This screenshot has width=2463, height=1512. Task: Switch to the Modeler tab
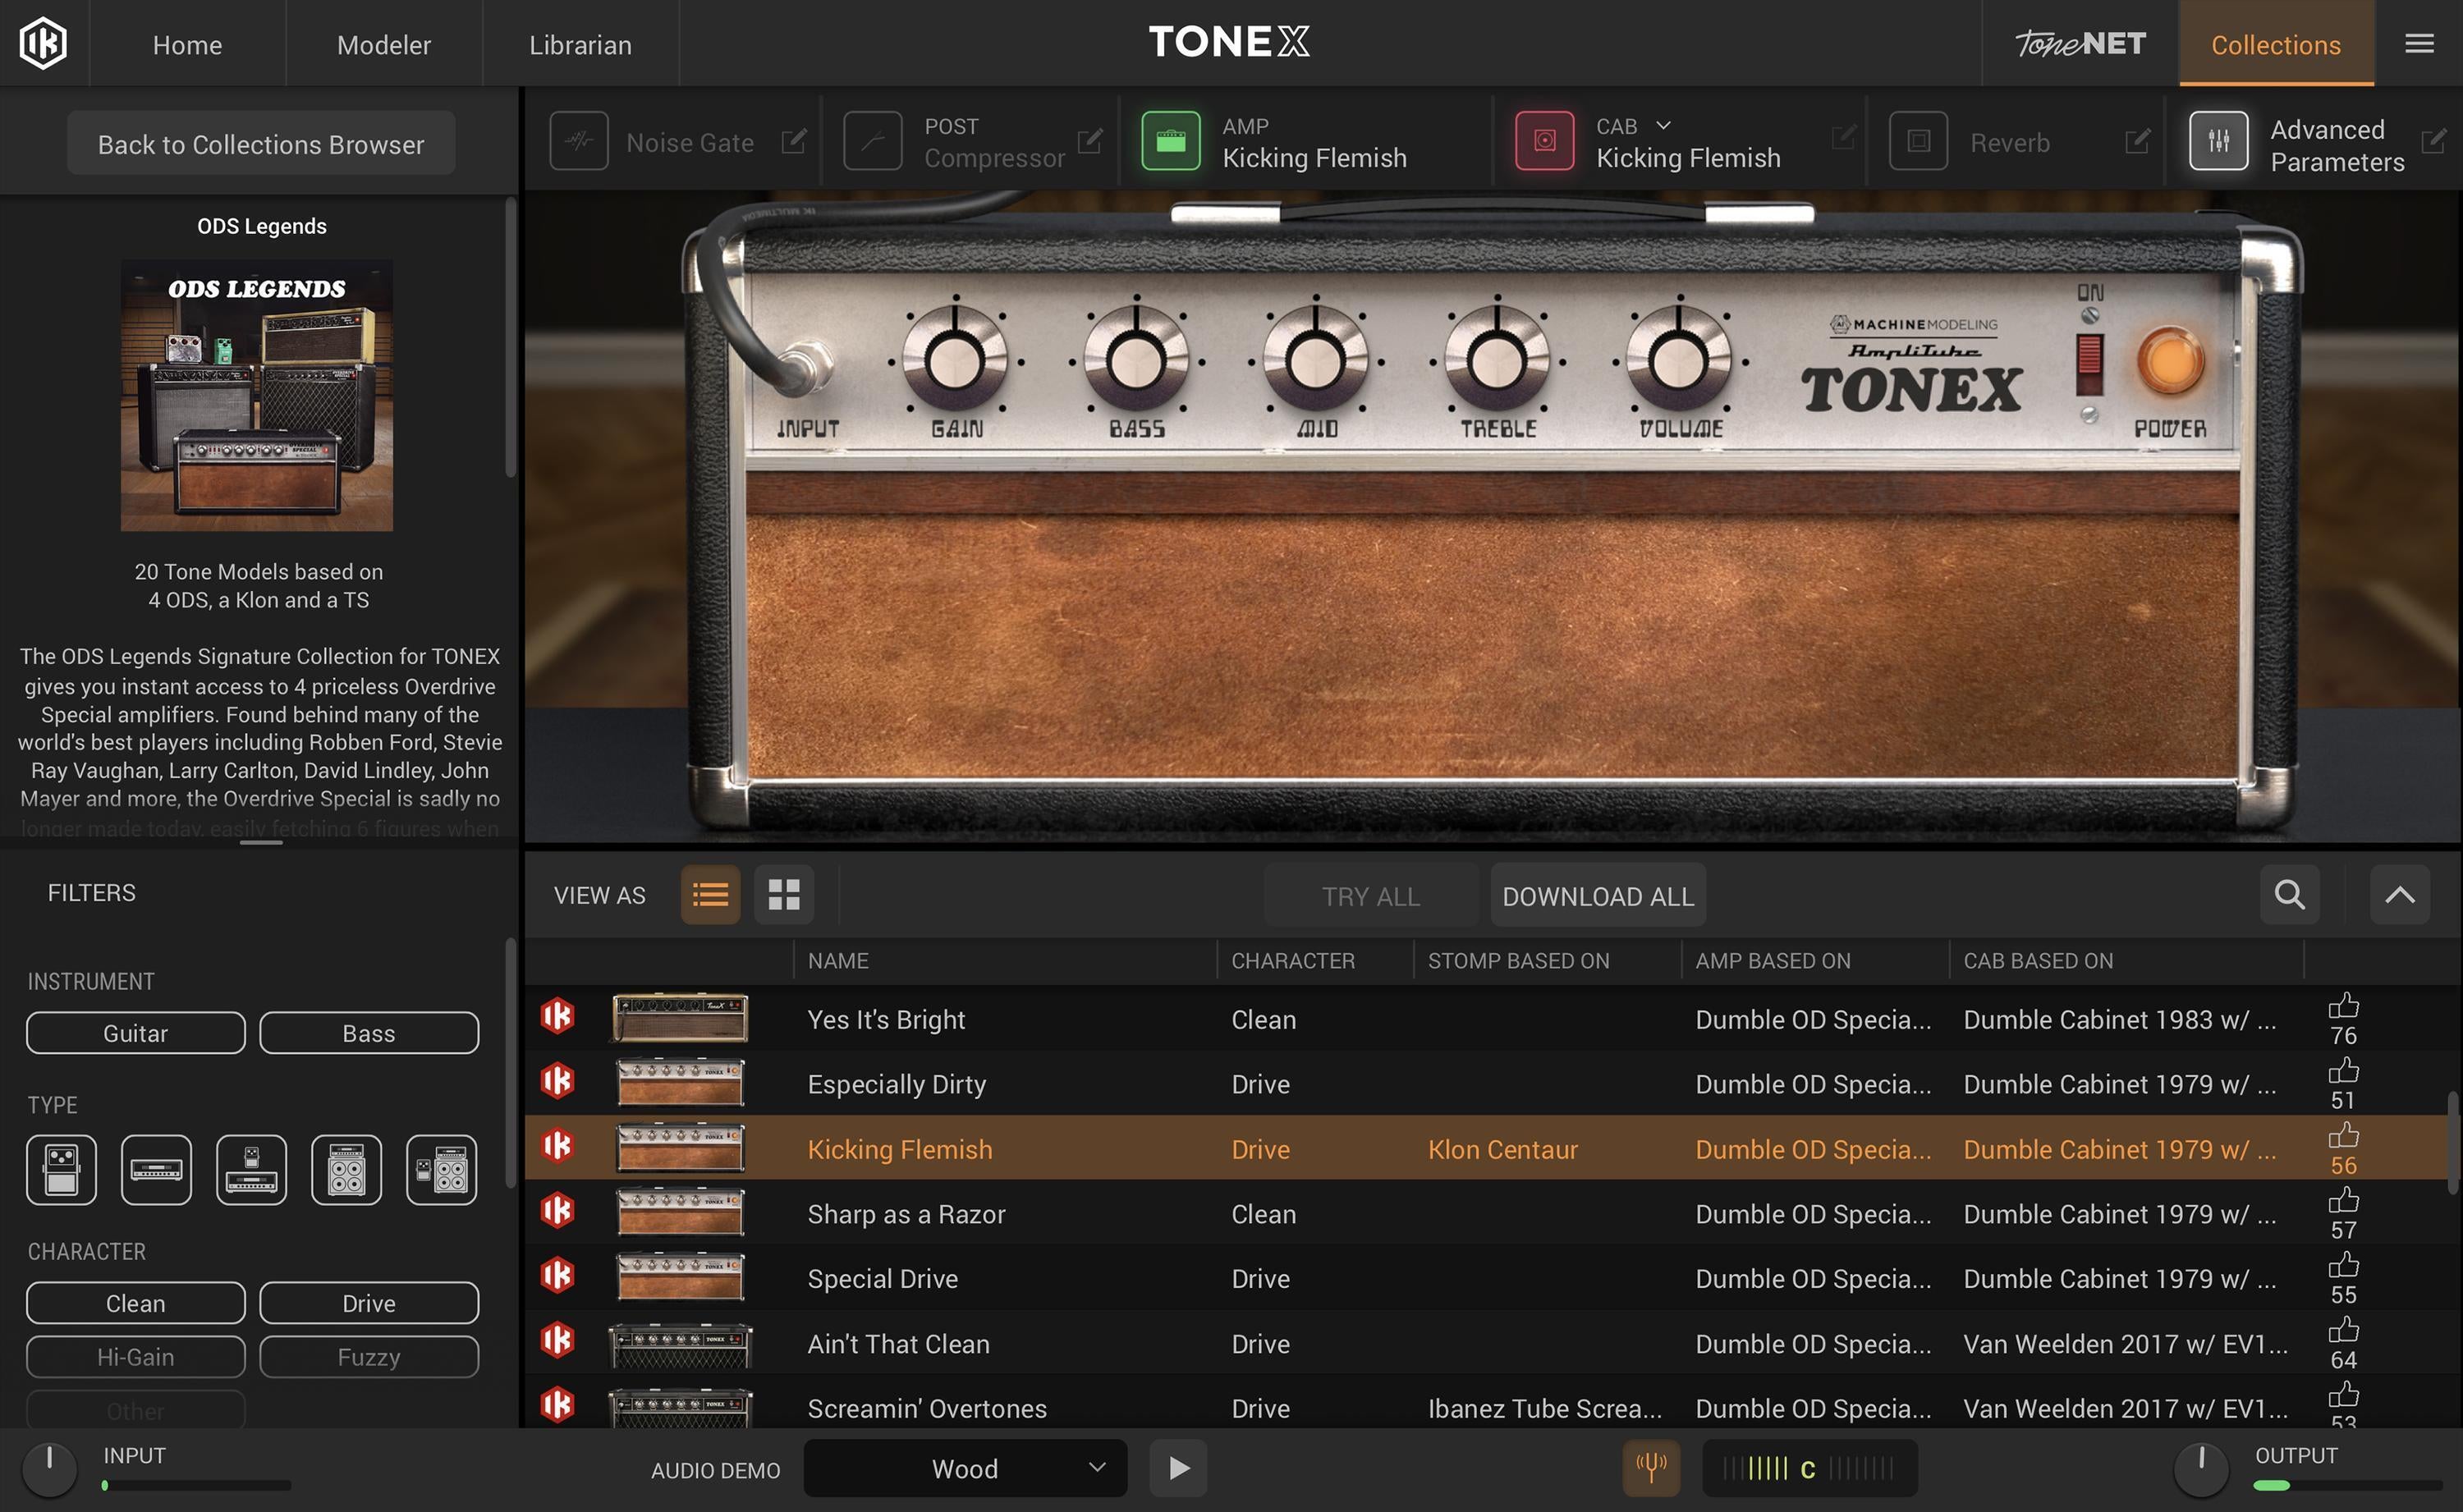click(x=383, y=44)
